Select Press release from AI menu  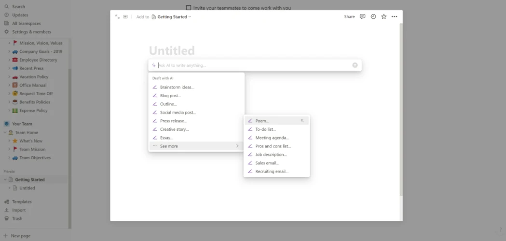point(196,121)
